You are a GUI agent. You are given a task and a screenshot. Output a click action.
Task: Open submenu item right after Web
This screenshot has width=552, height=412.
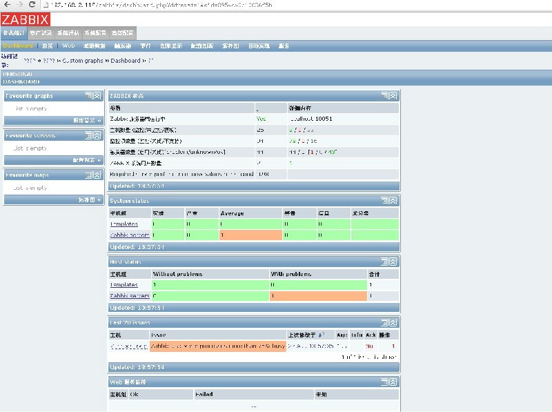click(95, 46)
